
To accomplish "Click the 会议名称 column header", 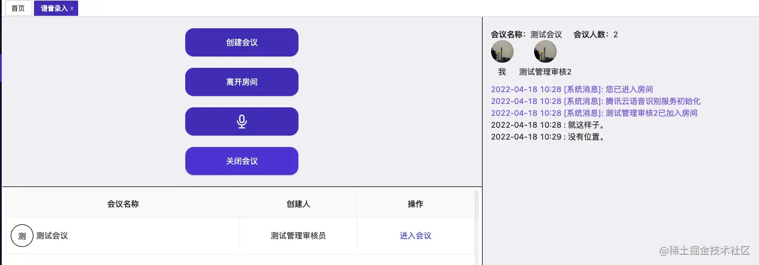I will point(123,204).
